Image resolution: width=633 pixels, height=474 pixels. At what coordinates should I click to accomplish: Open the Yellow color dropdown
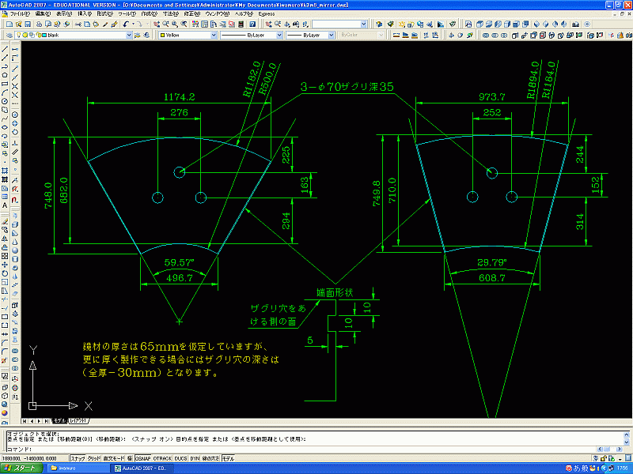tap(214, 35)
